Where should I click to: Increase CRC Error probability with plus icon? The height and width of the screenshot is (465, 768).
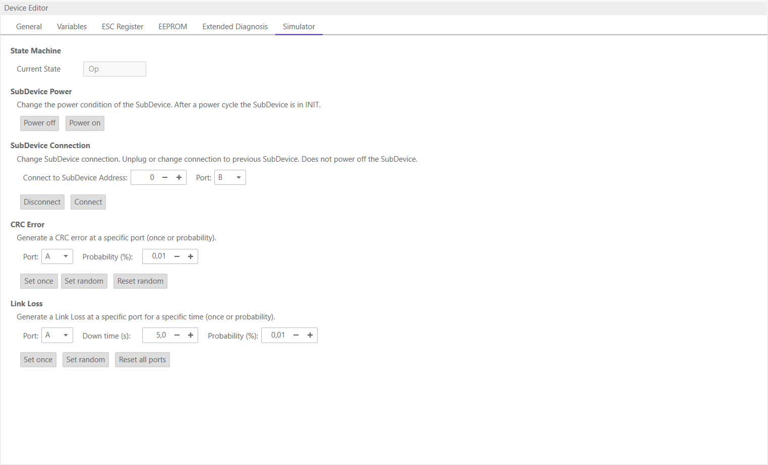tap(191, 256)
